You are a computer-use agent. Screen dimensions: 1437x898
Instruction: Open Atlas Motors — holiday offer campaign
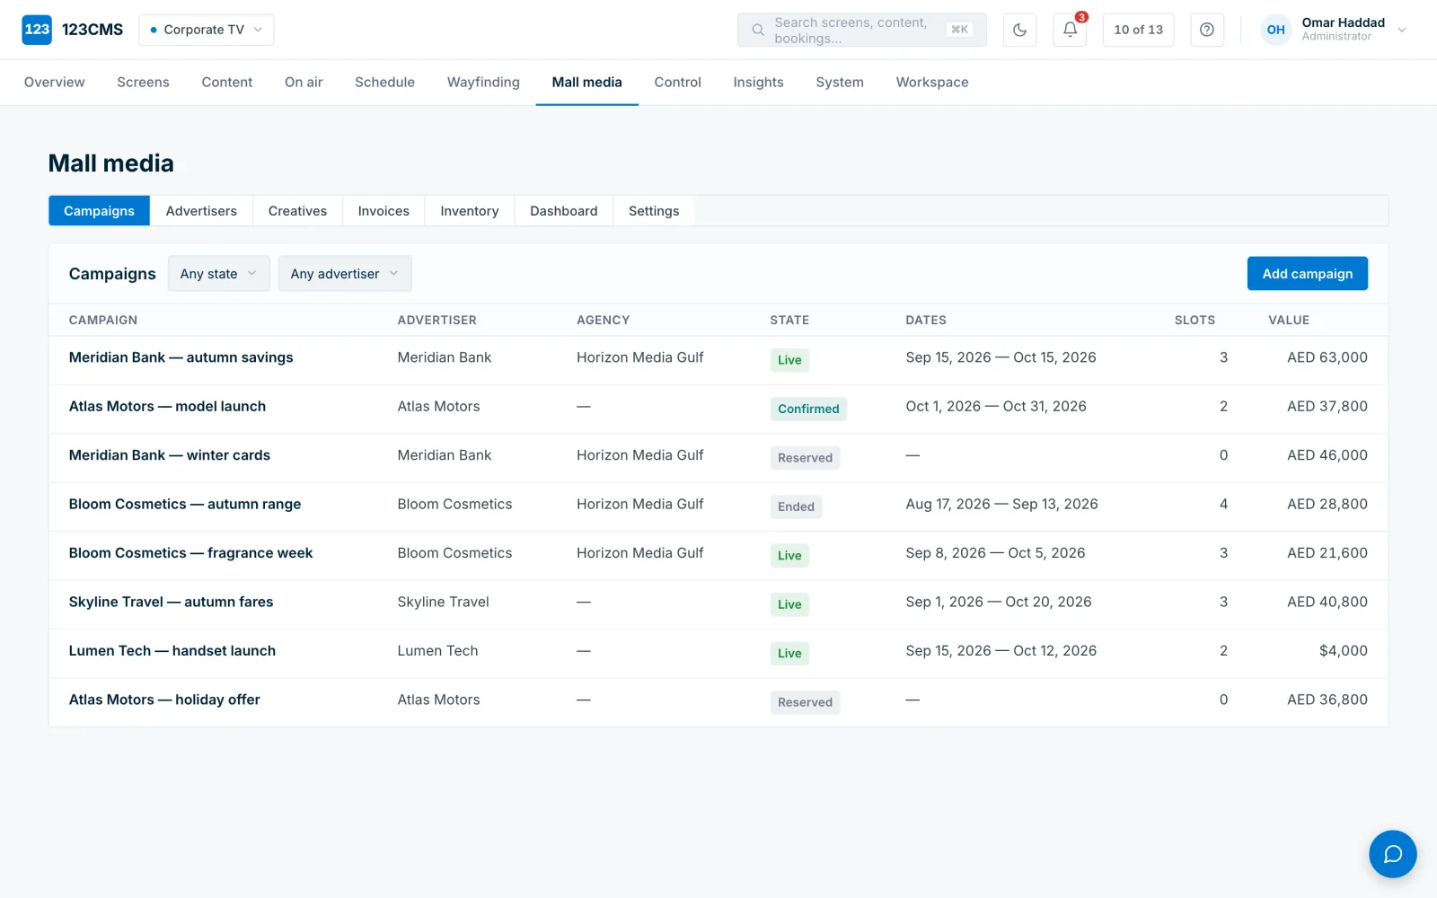164,700
